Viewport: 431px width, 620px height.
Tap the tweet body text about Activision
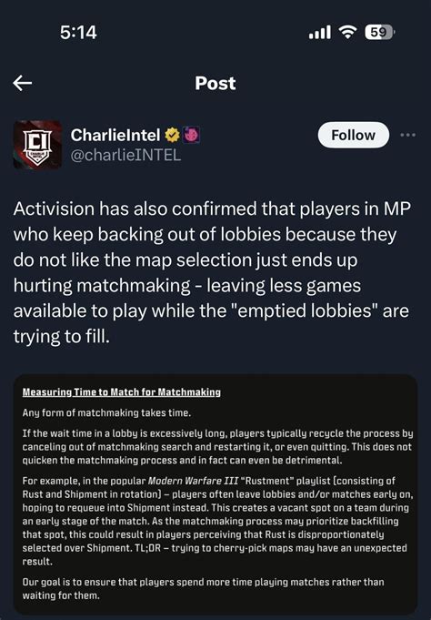pyautogui.click(x=212, y=272)
